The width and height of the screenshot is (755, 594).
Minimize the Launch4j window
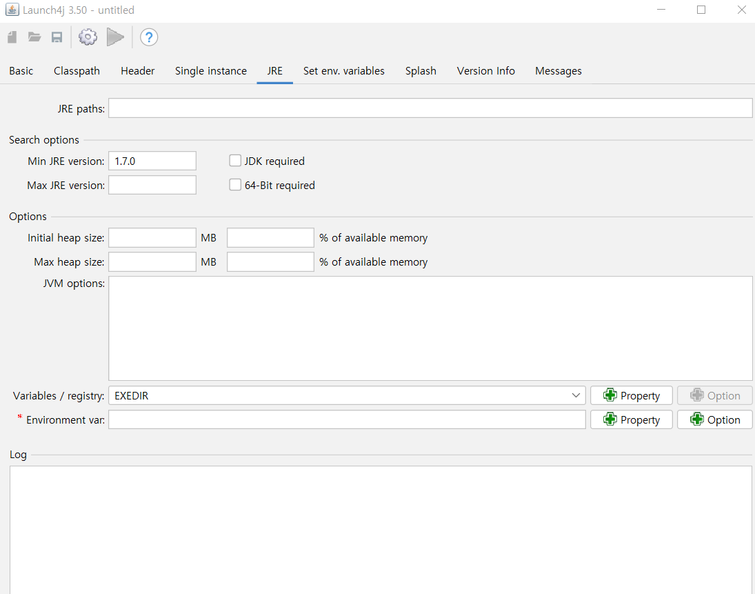click(661, 10)
